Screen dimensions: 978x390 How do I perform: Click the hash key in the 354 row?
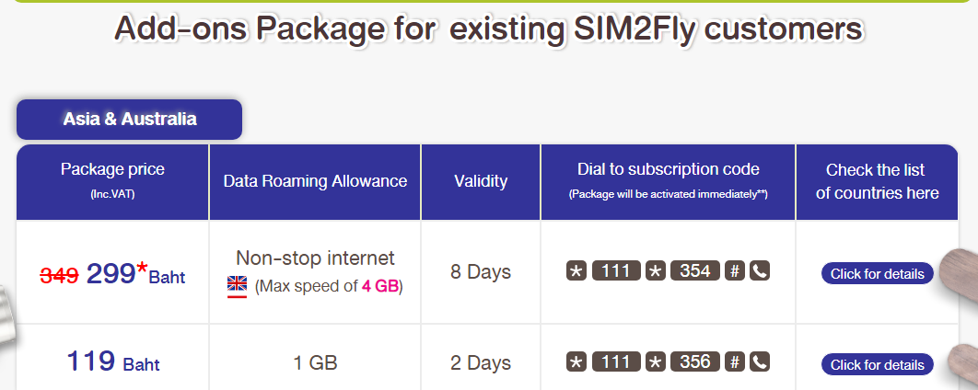click(x=735, y=271)
